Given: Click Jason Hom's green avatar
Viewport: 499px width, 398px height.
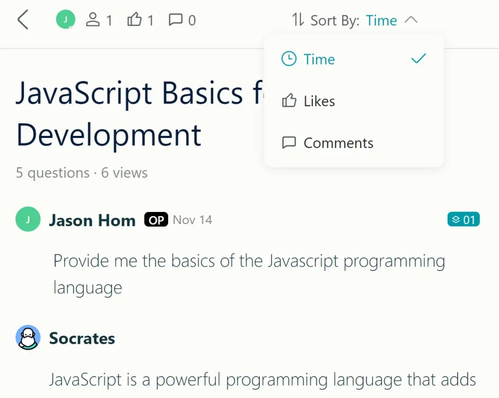Looking at the screenshot, I should click(x=28, y=219).
